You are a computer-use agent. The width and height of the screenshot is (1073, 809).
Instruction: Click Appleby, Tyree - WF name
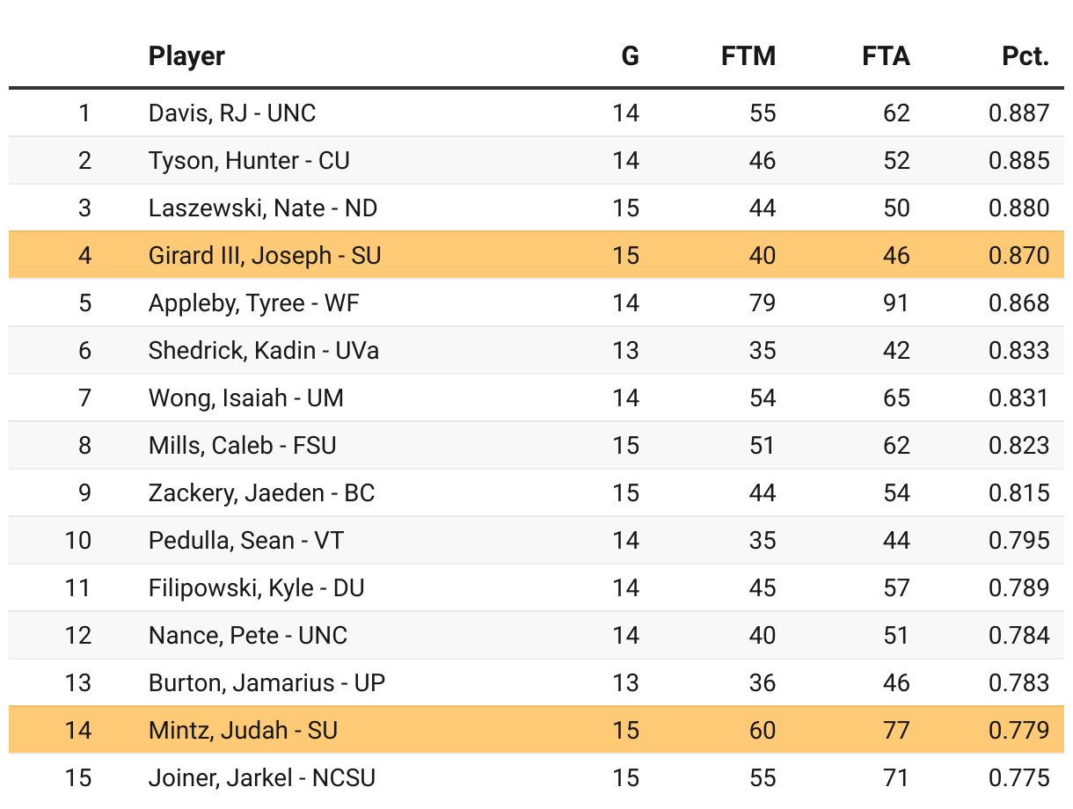[254, 302]
